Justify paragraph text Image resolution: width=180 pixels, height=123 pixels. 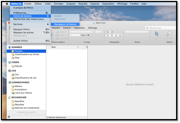pyautogui.click(x=120, y=35)
